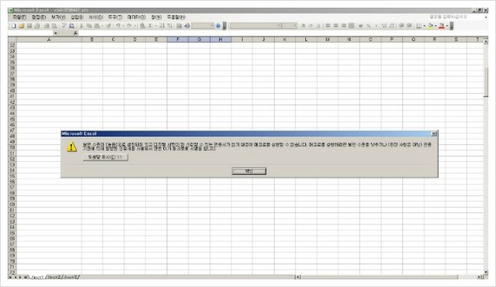Image resolution: width=496 pixels, height=287 pixels.
Task: Open the Insert menu
Action: tap(77, 17)
